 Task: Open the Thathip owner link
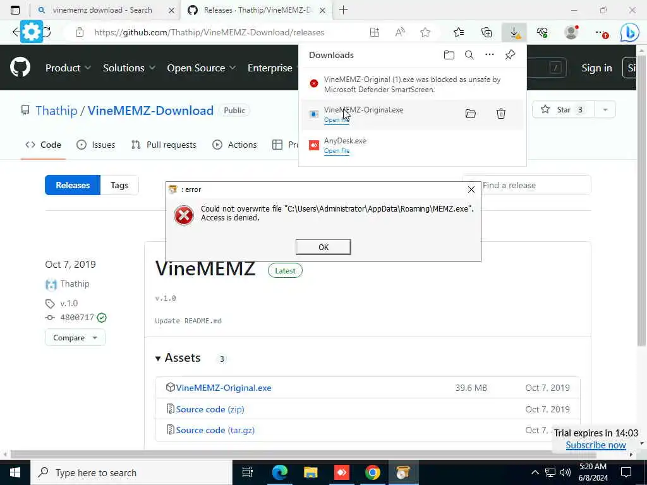[56, 111]
